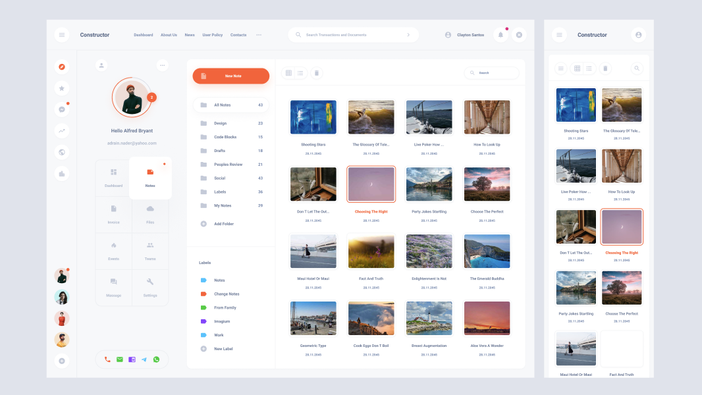Expand the hamburger menu in the left header
This screenshot has height=395, width=702.
point(61,34)
